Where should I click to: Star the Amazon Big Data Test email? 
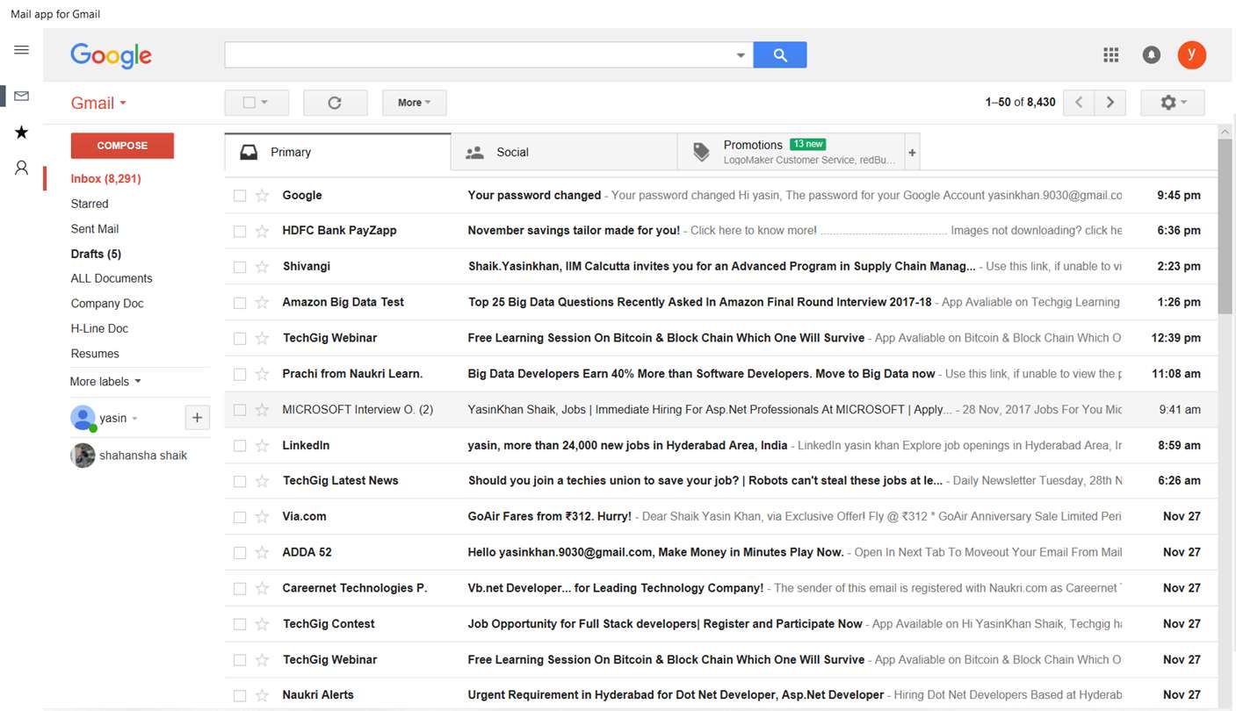click(262, 303)
